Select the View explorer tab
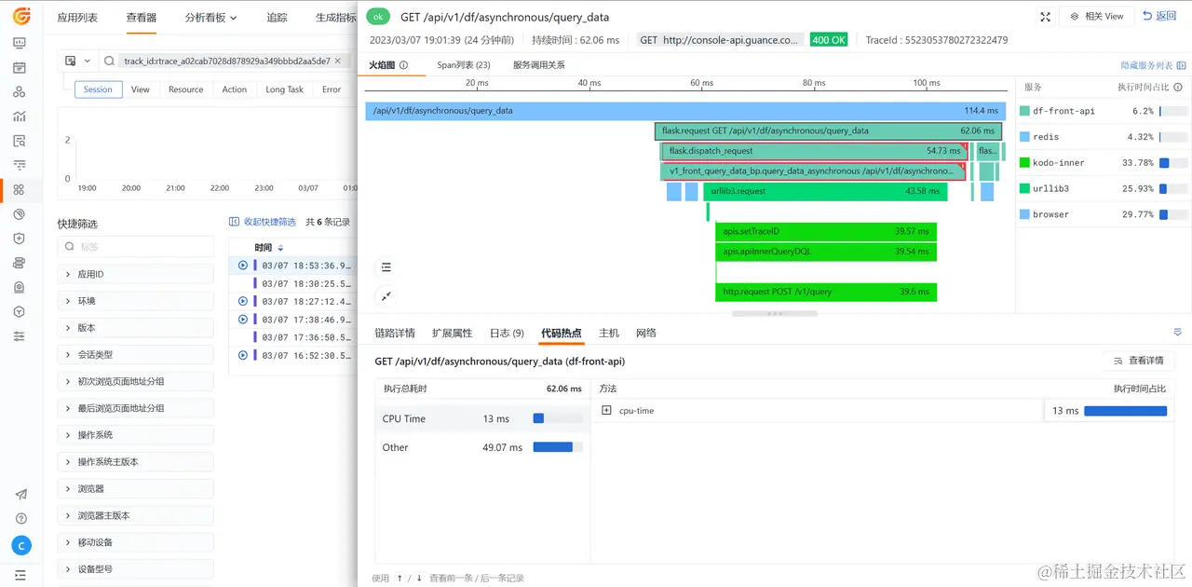Image resolution: width=1192 pixels, height=587 pixels. [141, 89]
